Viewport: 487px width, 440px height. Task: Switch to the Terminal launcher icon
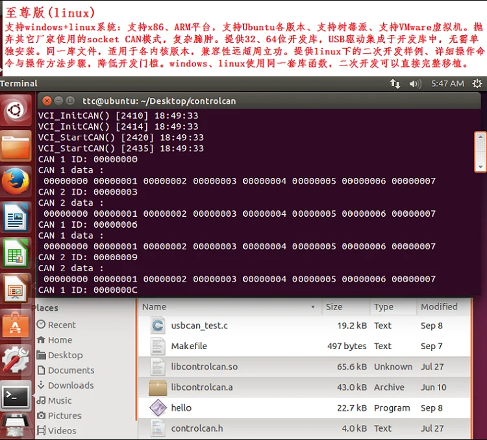pyautogui.click(x=16, y=395)
